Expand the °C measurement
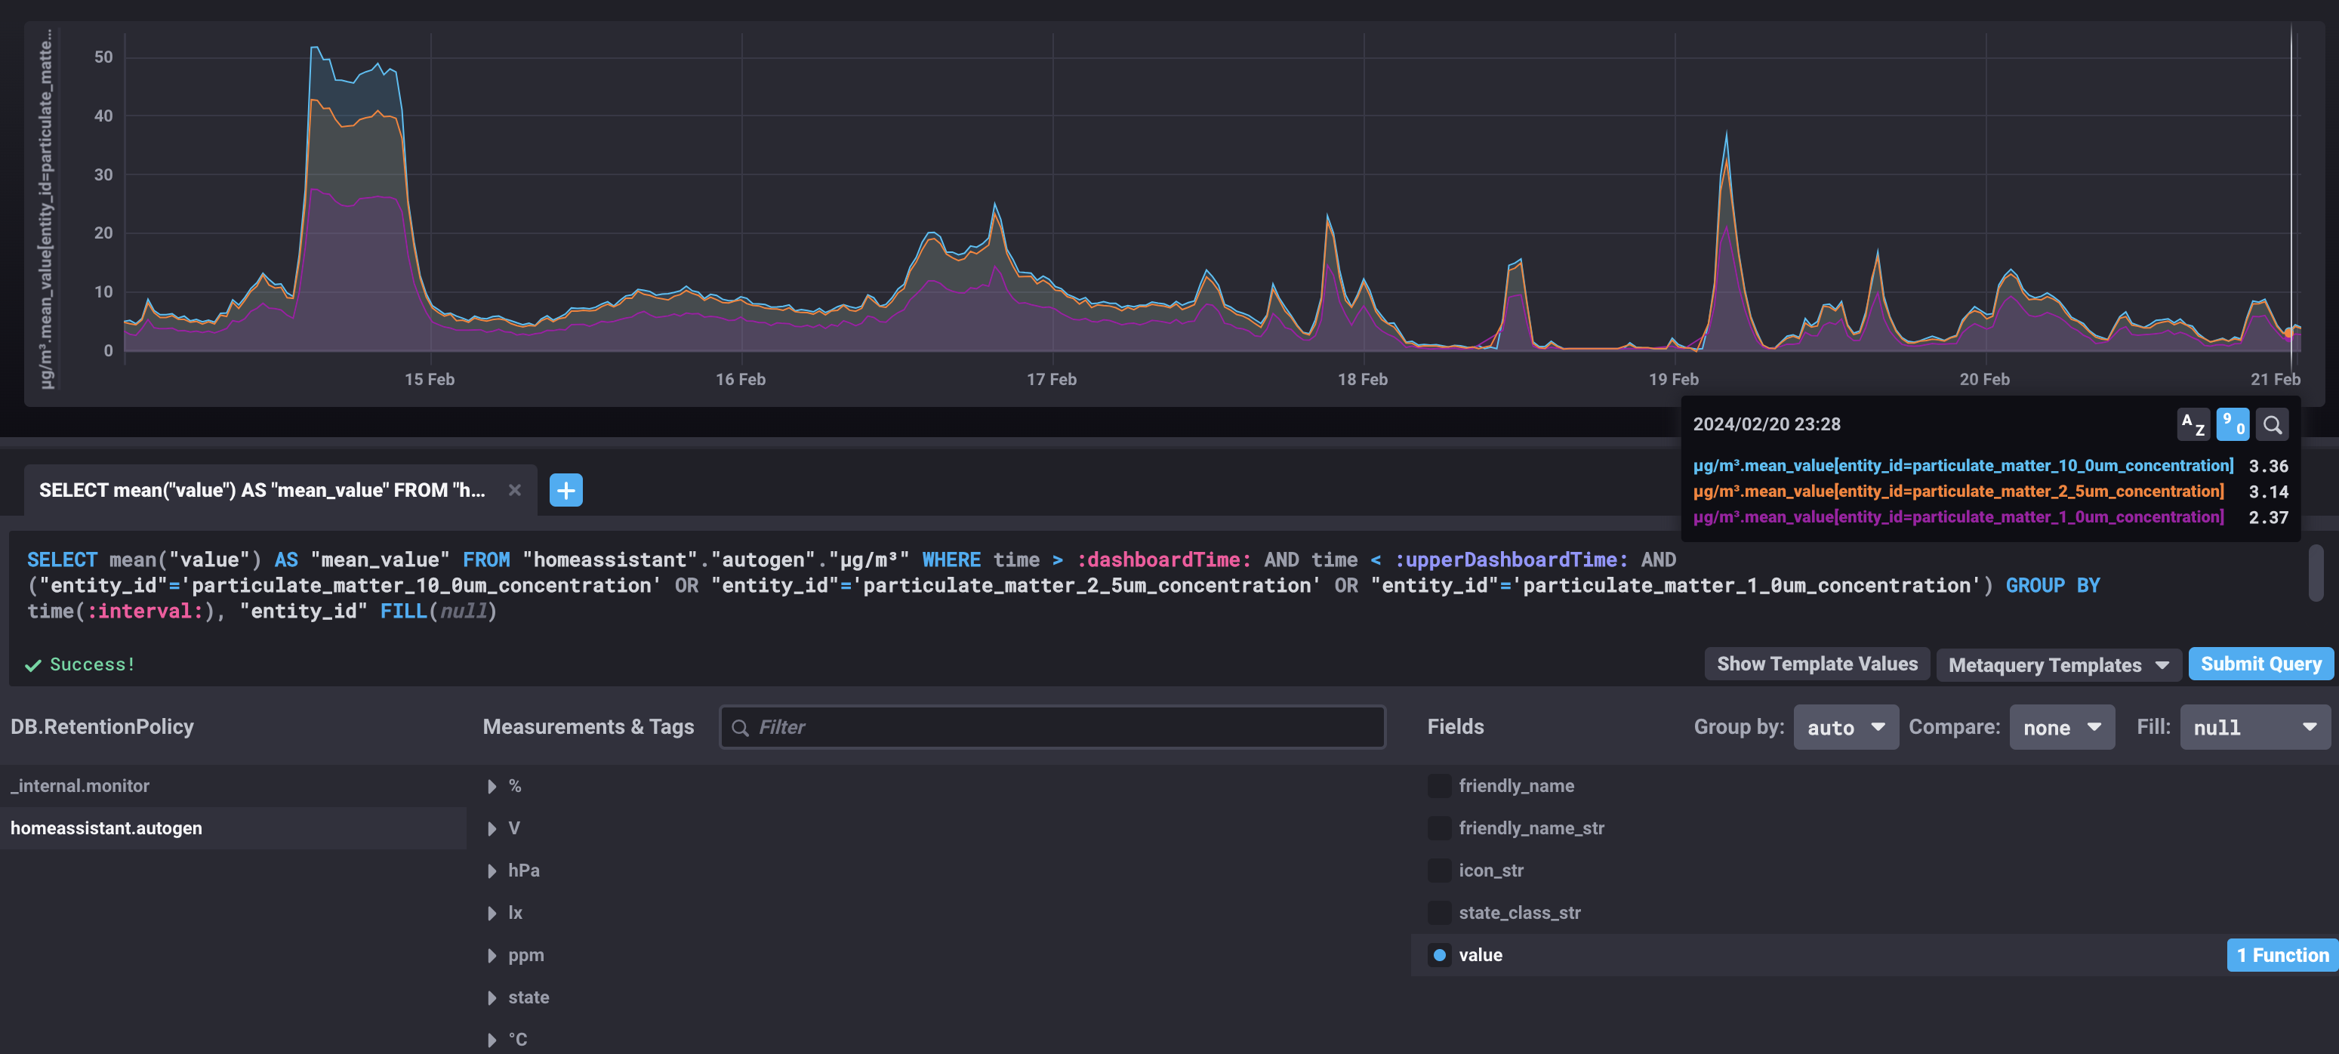The image size is (2339, 1054). coord(492,1040)
